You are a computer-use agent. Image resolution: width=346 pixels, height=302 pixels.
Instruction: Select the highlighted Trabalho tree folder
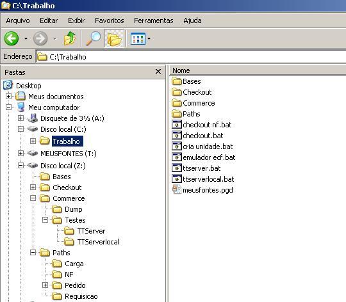(67, 141)
